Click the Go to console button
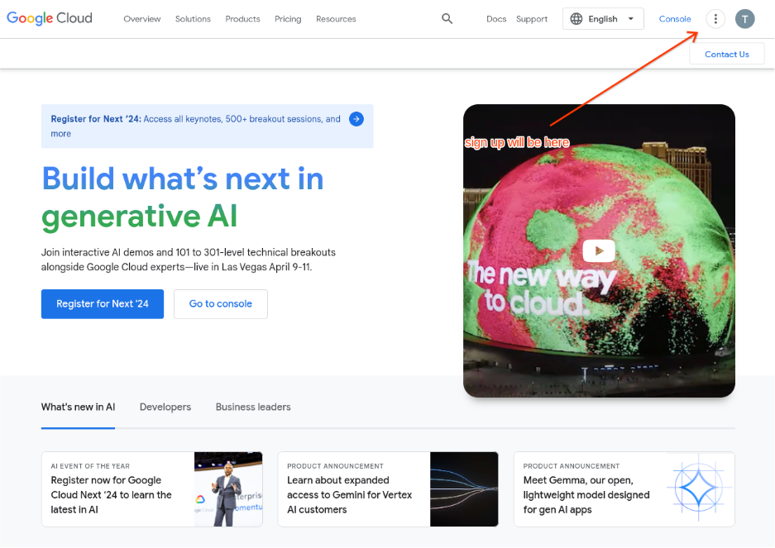The width and height of the screenshot is (775, 548). pyautogui.click(x=221, y=304)
